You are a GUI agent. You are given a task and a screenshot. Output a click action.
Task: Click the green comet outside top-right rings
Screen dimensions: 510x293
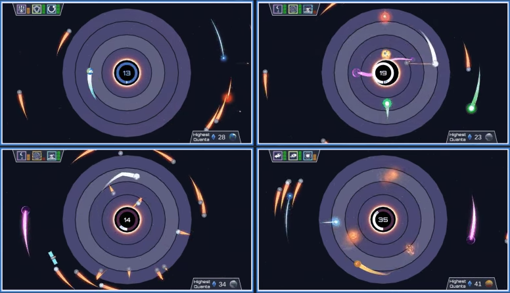471,108
